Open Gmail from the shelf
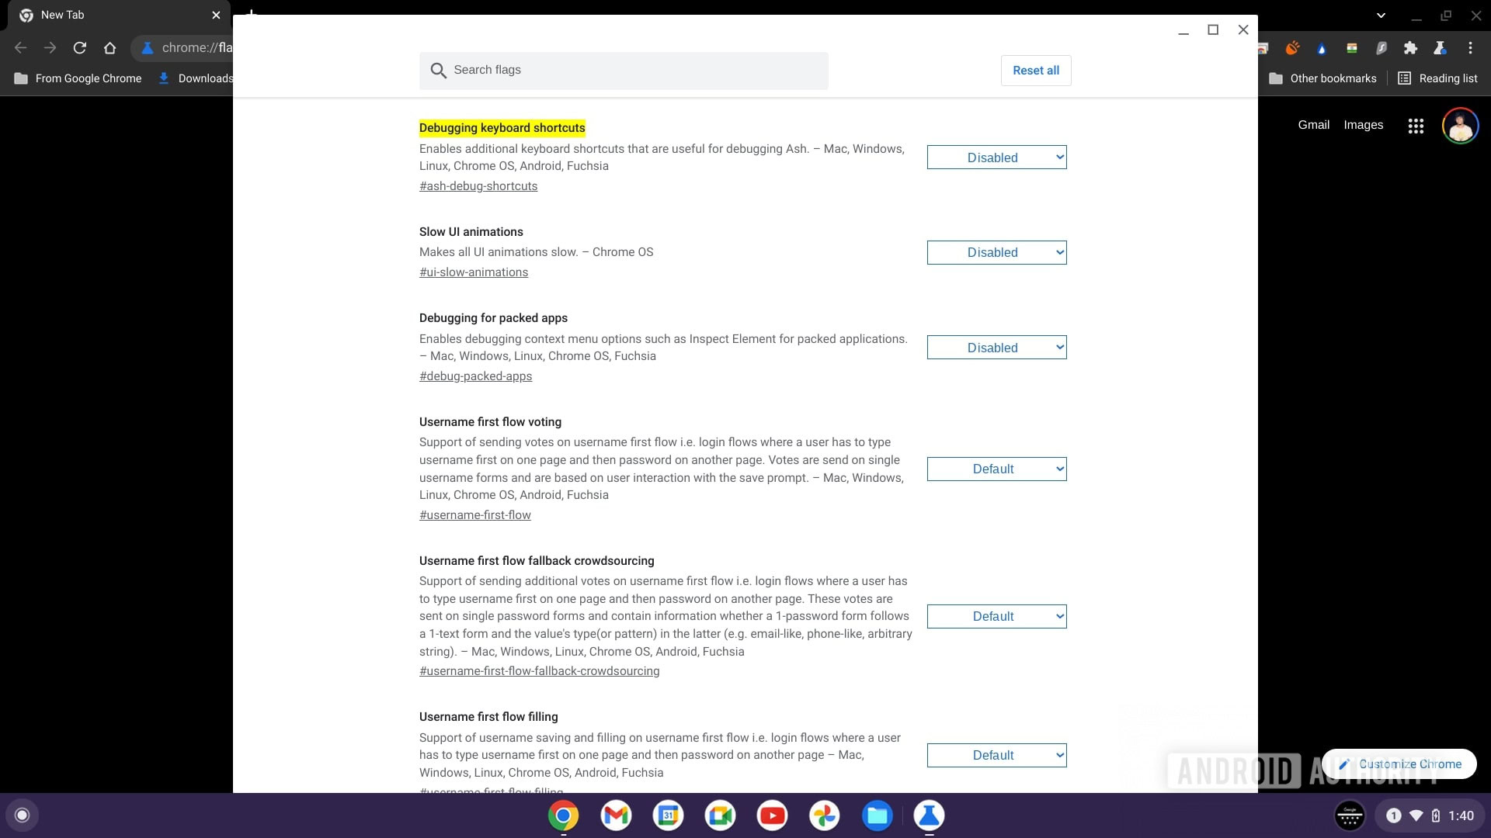 coord(616,815)
